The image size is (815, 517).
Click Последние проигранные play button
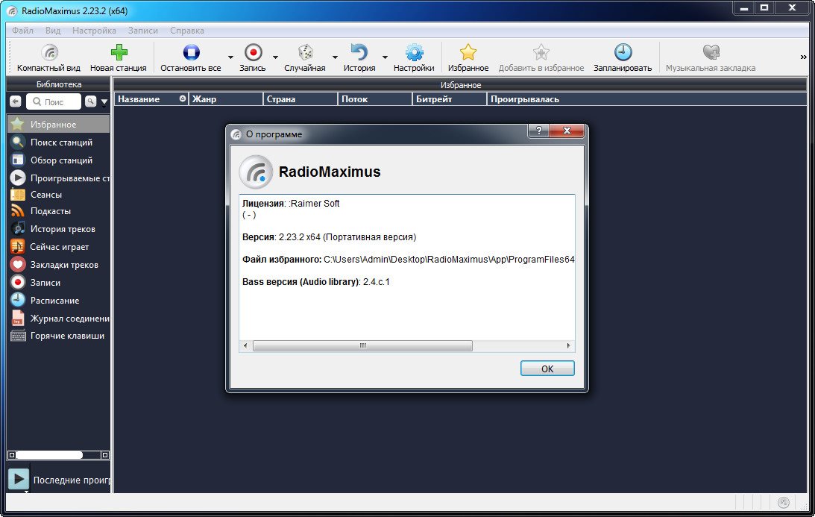pos(18,479)
